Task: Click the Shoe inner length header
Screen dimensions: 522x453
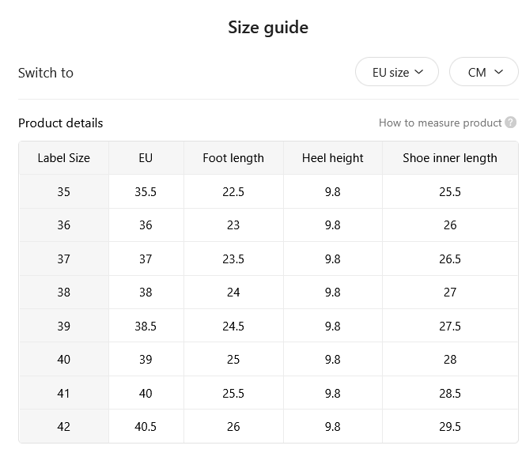Action: [450, 158]
